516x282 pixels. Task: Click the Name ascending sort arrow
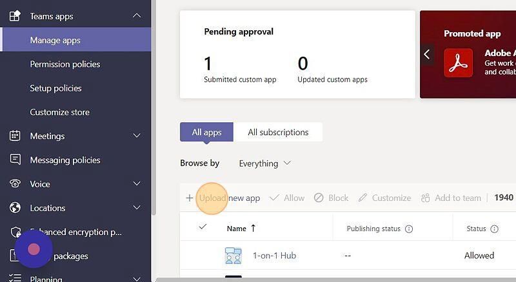coord(253,228)
